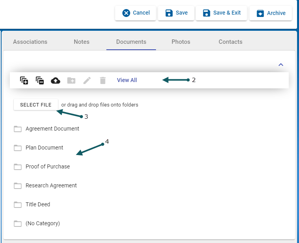The width and height of the screenshot is (299, 243).
Task: Click the pencil edit icon
Action: (87, 80)
